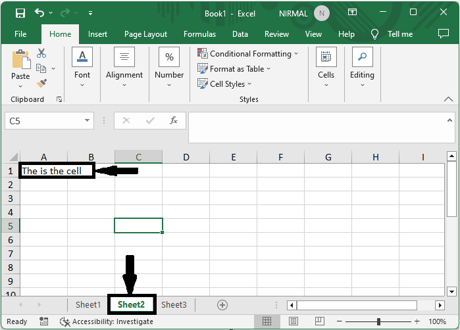Switch to the Page Layout tab

click(146, 34)
